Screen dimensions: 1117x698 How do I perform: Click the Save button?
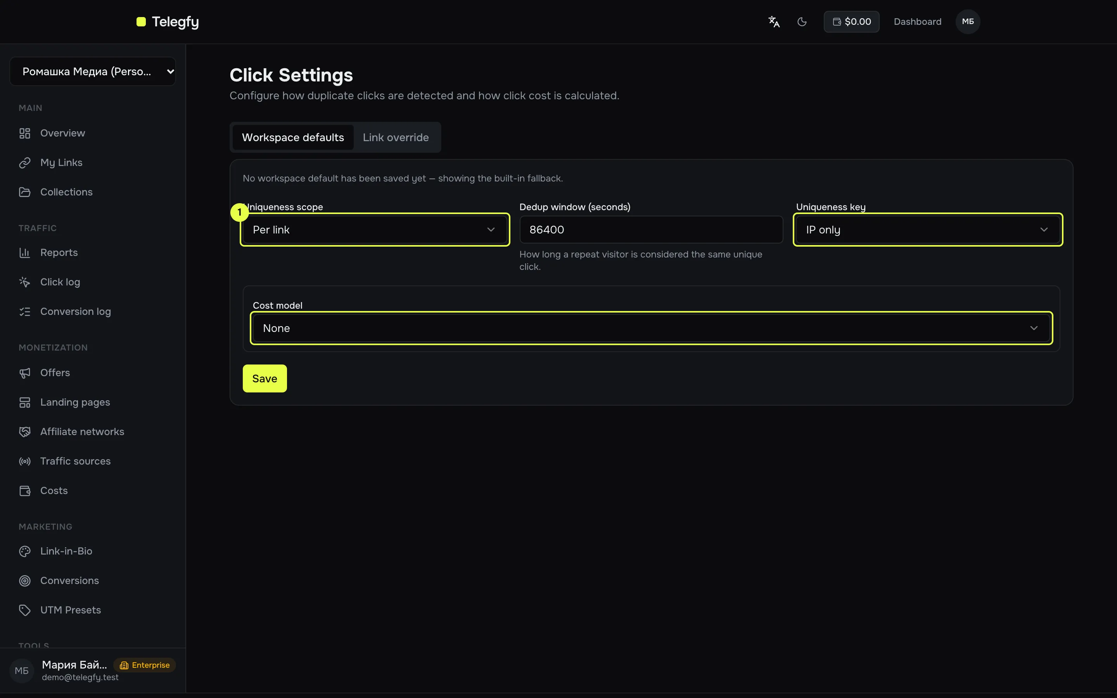tap(265, 378)
